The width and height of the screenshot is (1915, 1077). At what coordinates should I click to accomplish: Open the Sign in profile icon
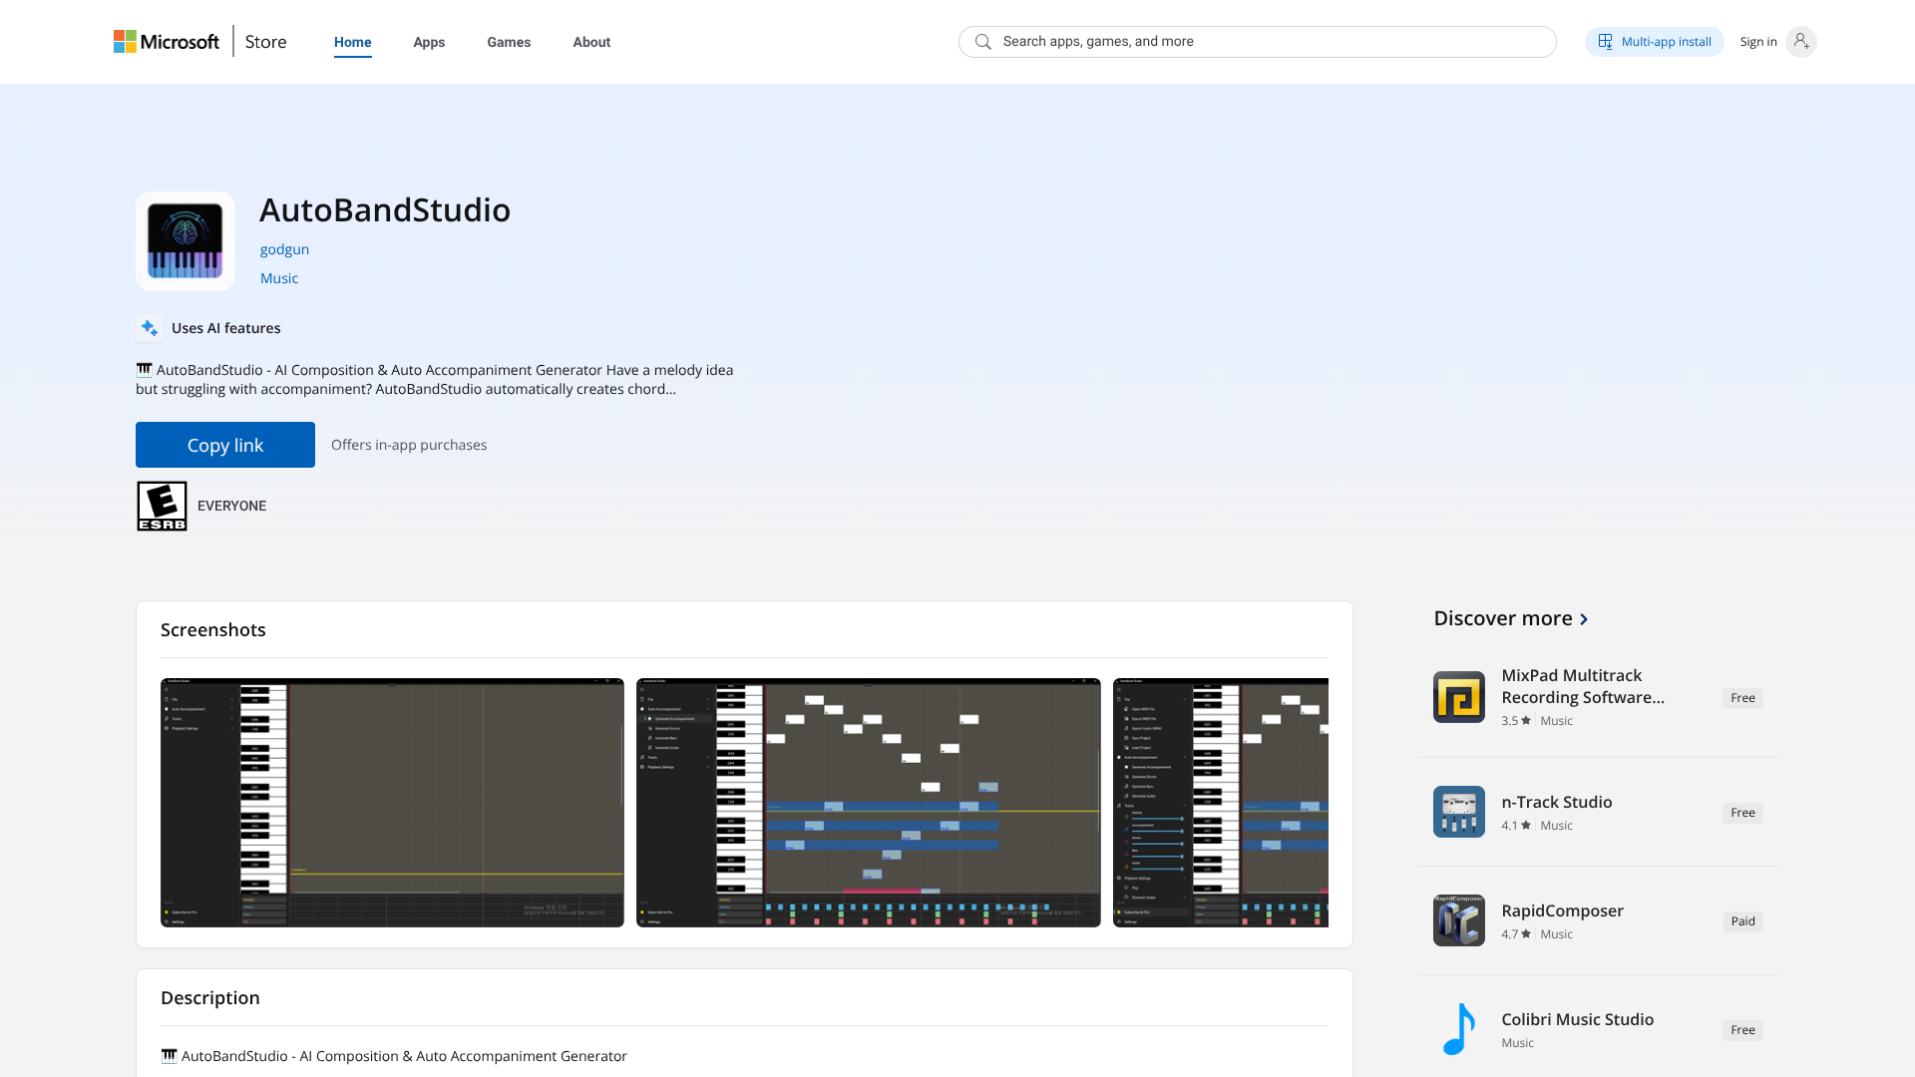[1800, 42]
